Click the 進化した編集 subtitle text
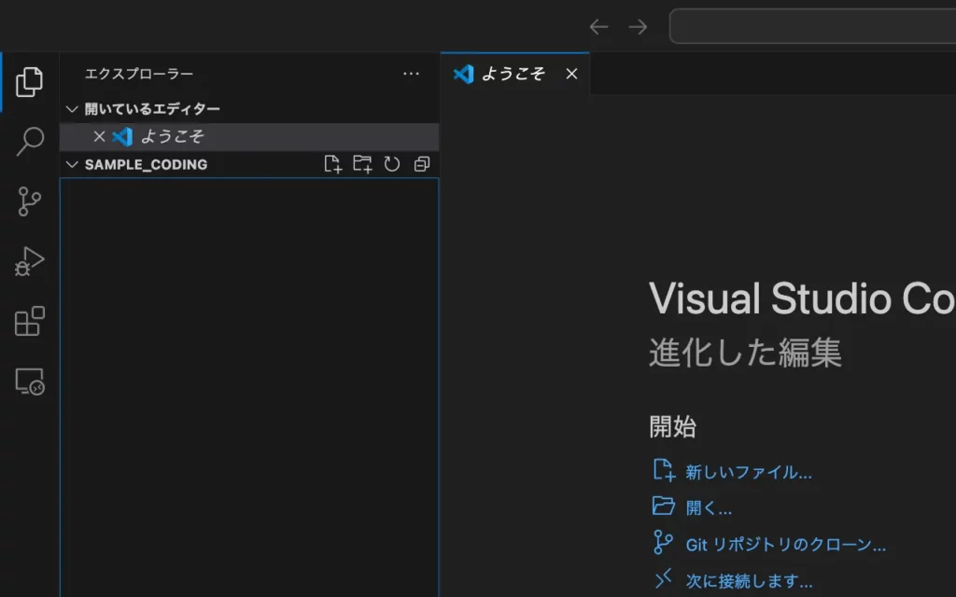956x597 pixels. [745, 353]
